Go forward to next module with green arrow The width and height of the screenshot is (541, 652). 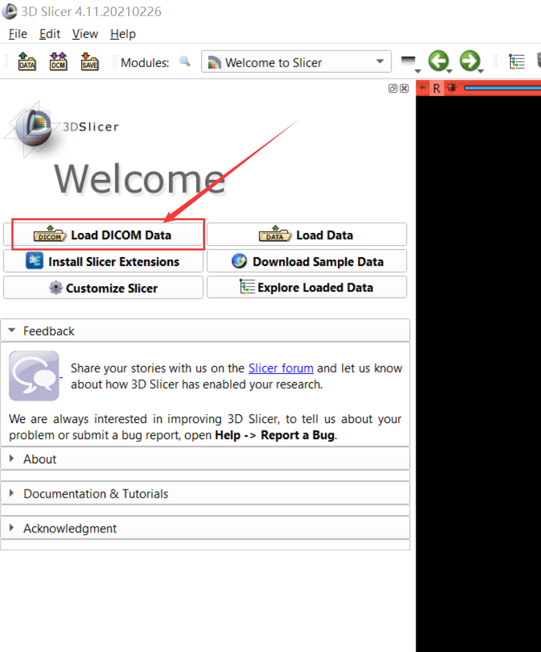click(x=471, y=60)
